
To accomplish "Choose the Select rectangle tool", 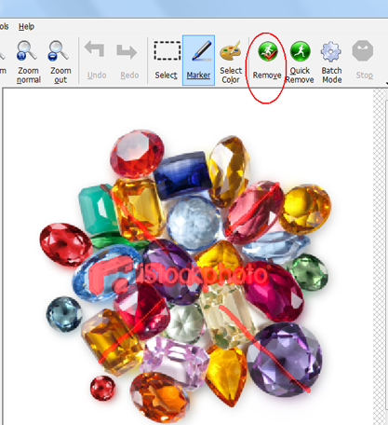I will (x=167, y=62).
